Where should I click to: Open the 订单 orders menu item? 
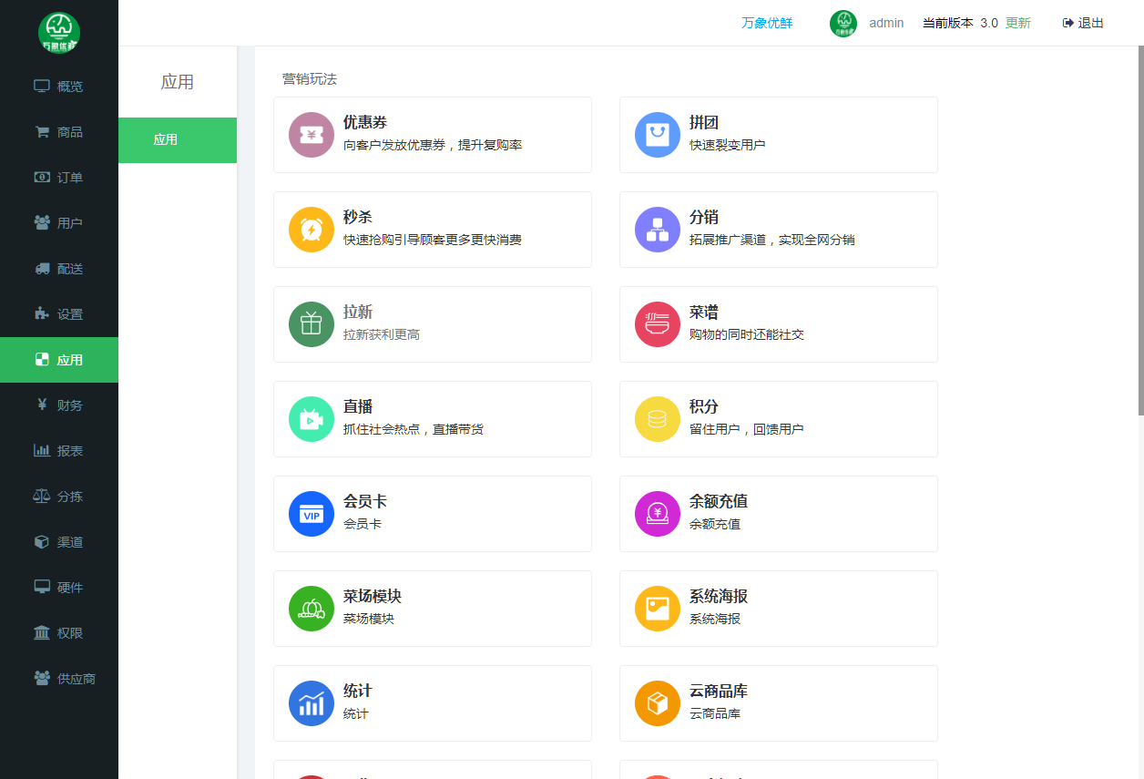point(59,178)
